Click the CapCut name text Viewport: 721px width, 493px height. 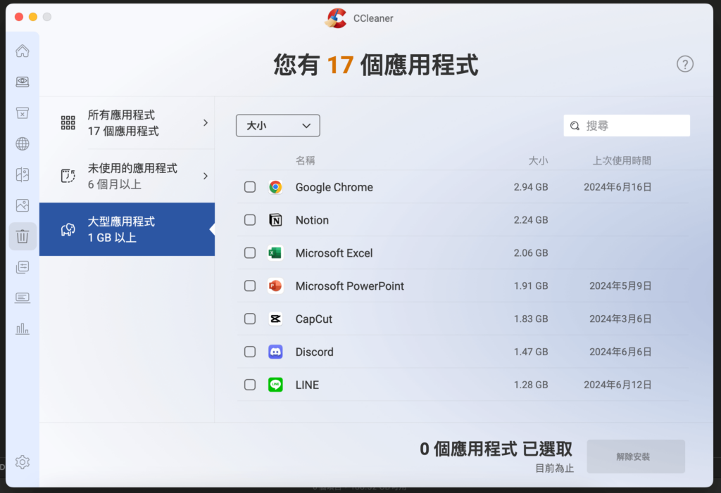pyautogui.click(x=313, y=319)
